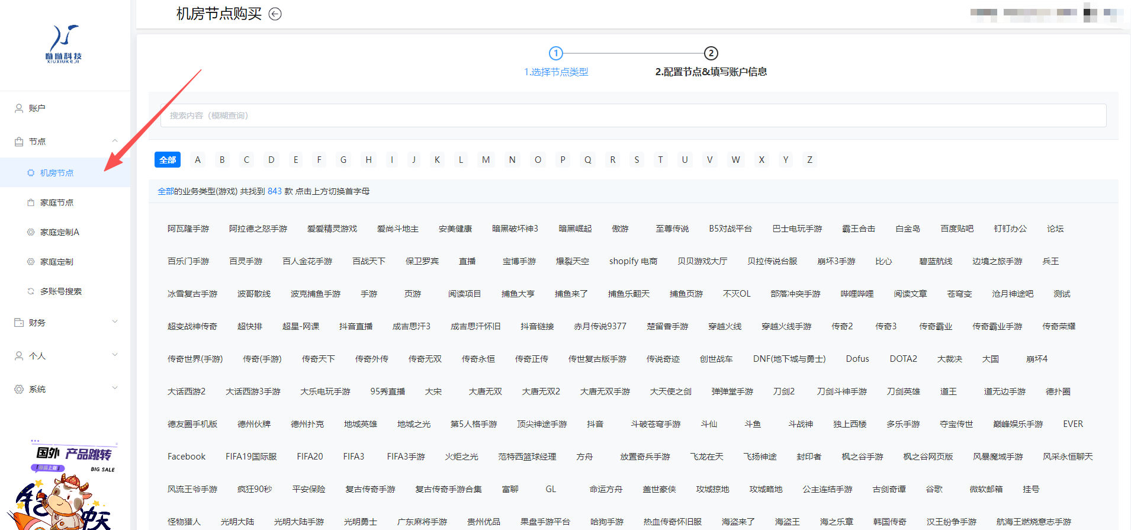This screenshot has width=1131, height=530.
Task: Select business type shopify 电商
Action: point(633,261)
